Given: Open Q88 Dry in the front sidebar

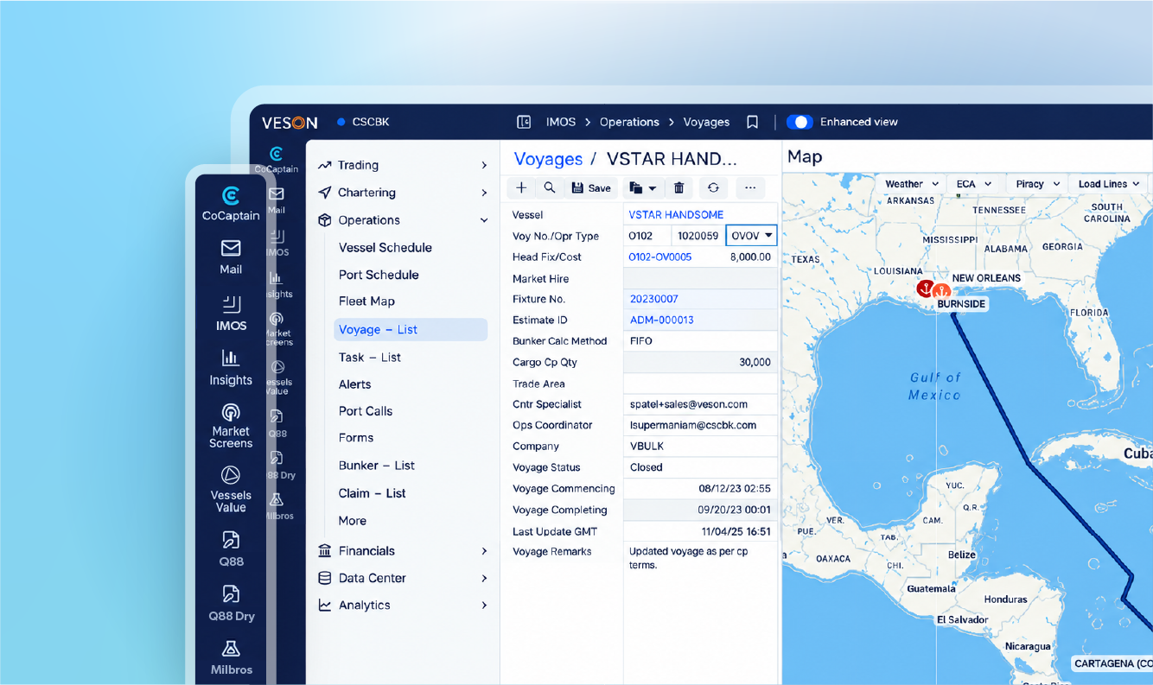Looking at the screenshot, I should [231, 604].
